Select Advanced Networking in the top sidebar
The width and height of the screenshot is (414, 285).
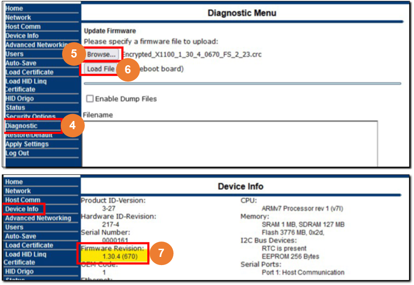36,45
